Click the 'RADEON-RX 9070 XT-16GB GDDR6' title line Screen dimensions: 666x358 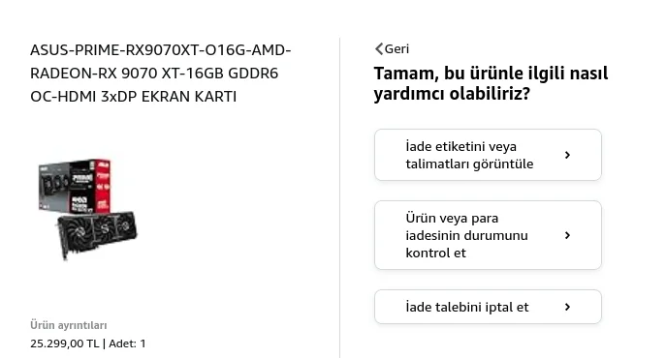[154, 74]
